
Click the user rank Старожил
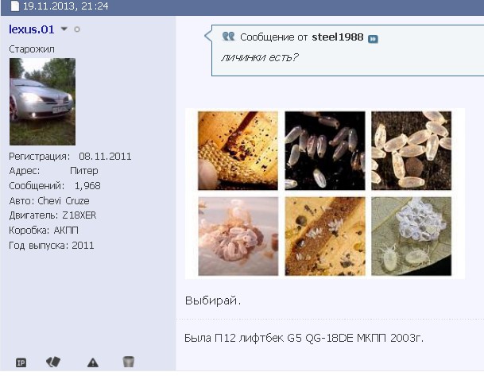[x=32, y=49]
